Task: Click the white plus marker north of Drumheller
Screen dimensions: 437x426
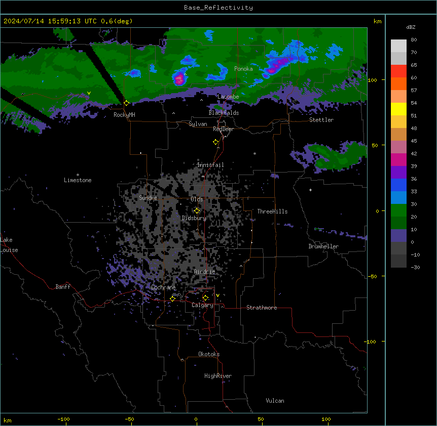Action: [x=310, y=190]
